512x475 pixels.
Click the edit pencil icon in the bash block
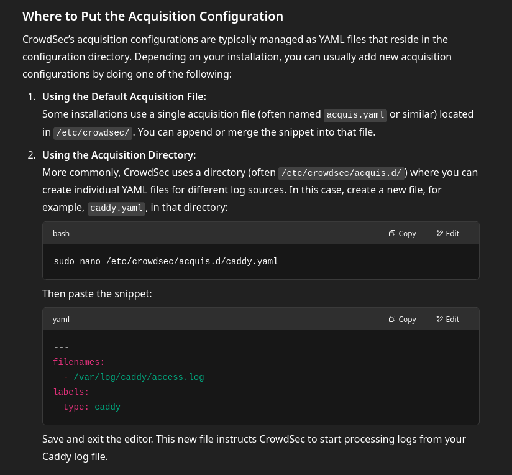(x=440, y=233)
